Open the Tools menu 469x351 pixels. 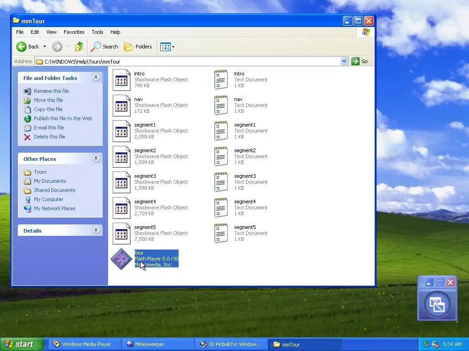(x=97, y=32)
